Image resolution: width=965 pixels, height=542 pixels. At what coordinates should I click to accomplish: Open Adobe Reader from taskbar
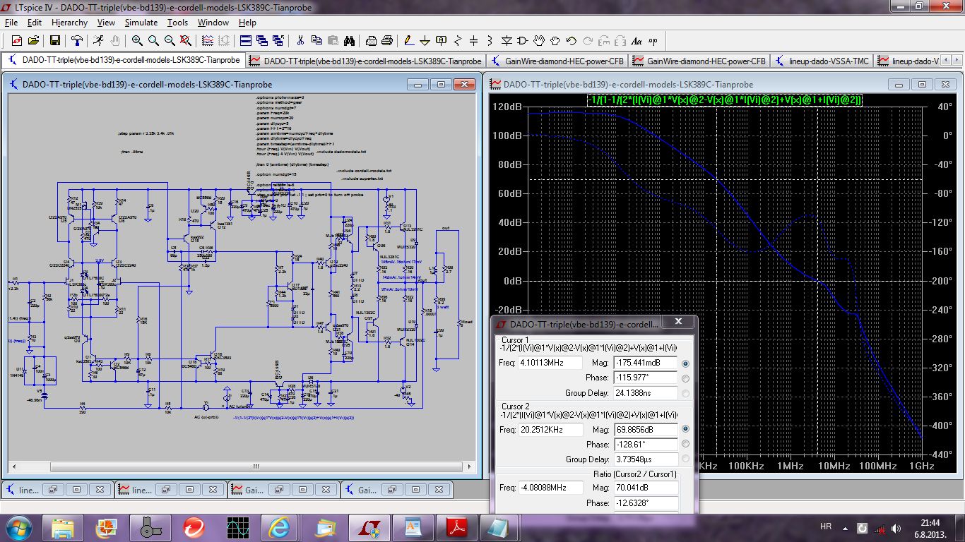tap(456, 527)
